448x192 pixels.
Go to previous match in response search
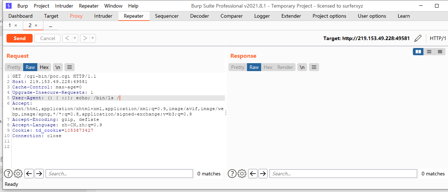coord(253,174)
